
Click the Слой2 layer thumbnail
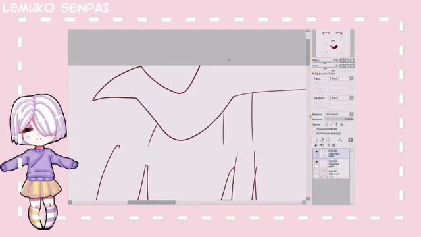click(324, 153)
